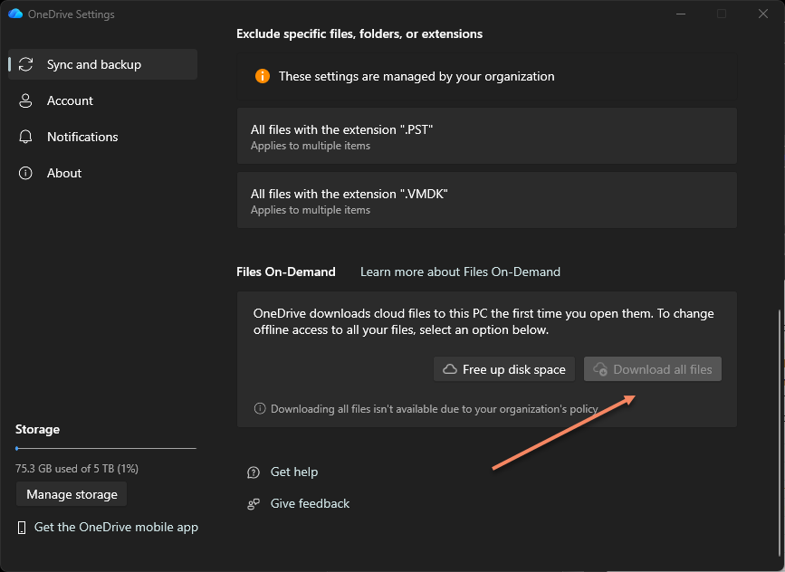This screenshot has width=785, height=572.
Task: Close the OneDrive Settings window
Action: tap(763, 14)
